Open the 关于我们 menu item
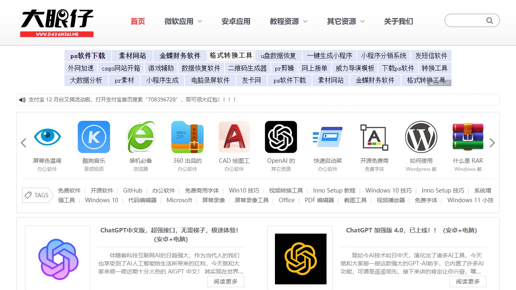516x290 pixels. [x=399, y=21]
